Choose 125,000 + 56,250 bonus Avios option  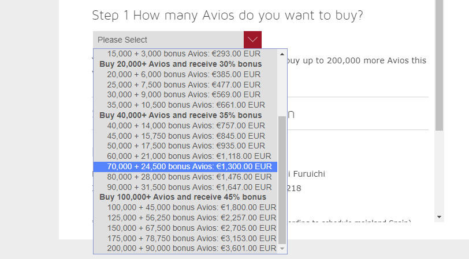192,218
